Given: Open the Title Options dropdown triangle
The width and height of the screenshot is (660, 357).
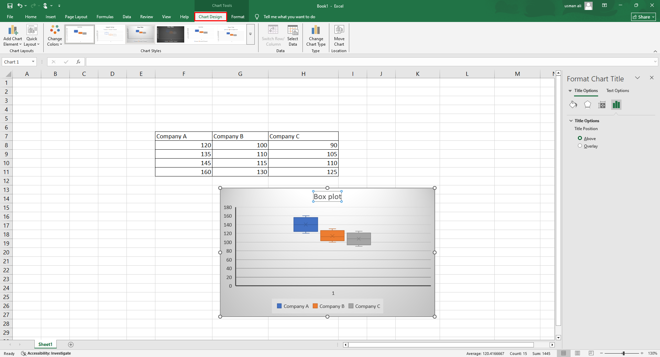Looking at the screenshot, I should (570, 91).
